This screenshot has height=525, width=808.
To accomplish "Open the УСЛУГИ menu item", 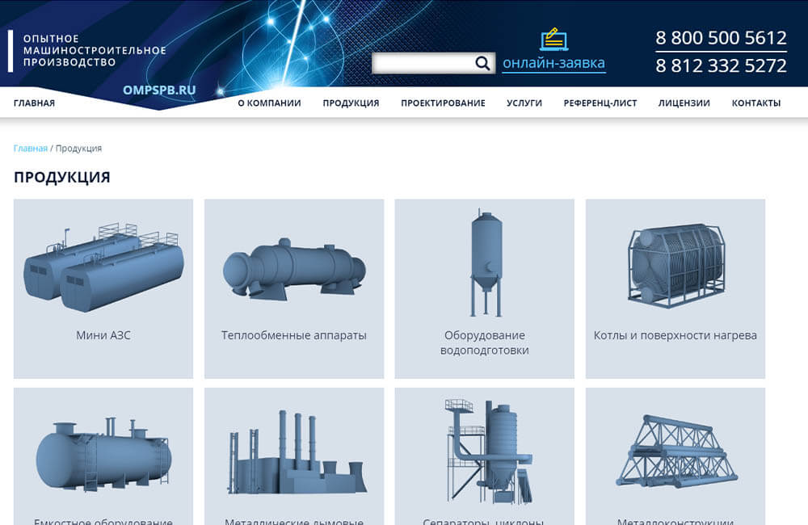I will 524,103.
